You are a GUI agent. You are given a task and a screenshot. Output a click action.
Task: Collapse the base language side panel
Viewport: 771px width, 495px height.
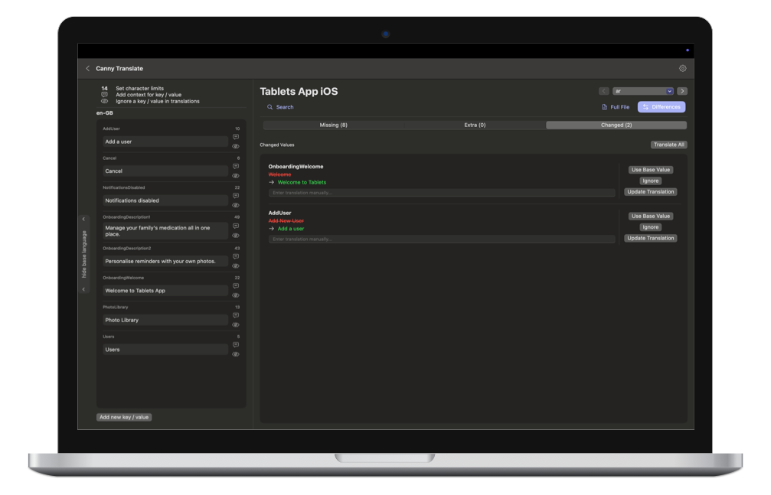click(x=84, y=254)
